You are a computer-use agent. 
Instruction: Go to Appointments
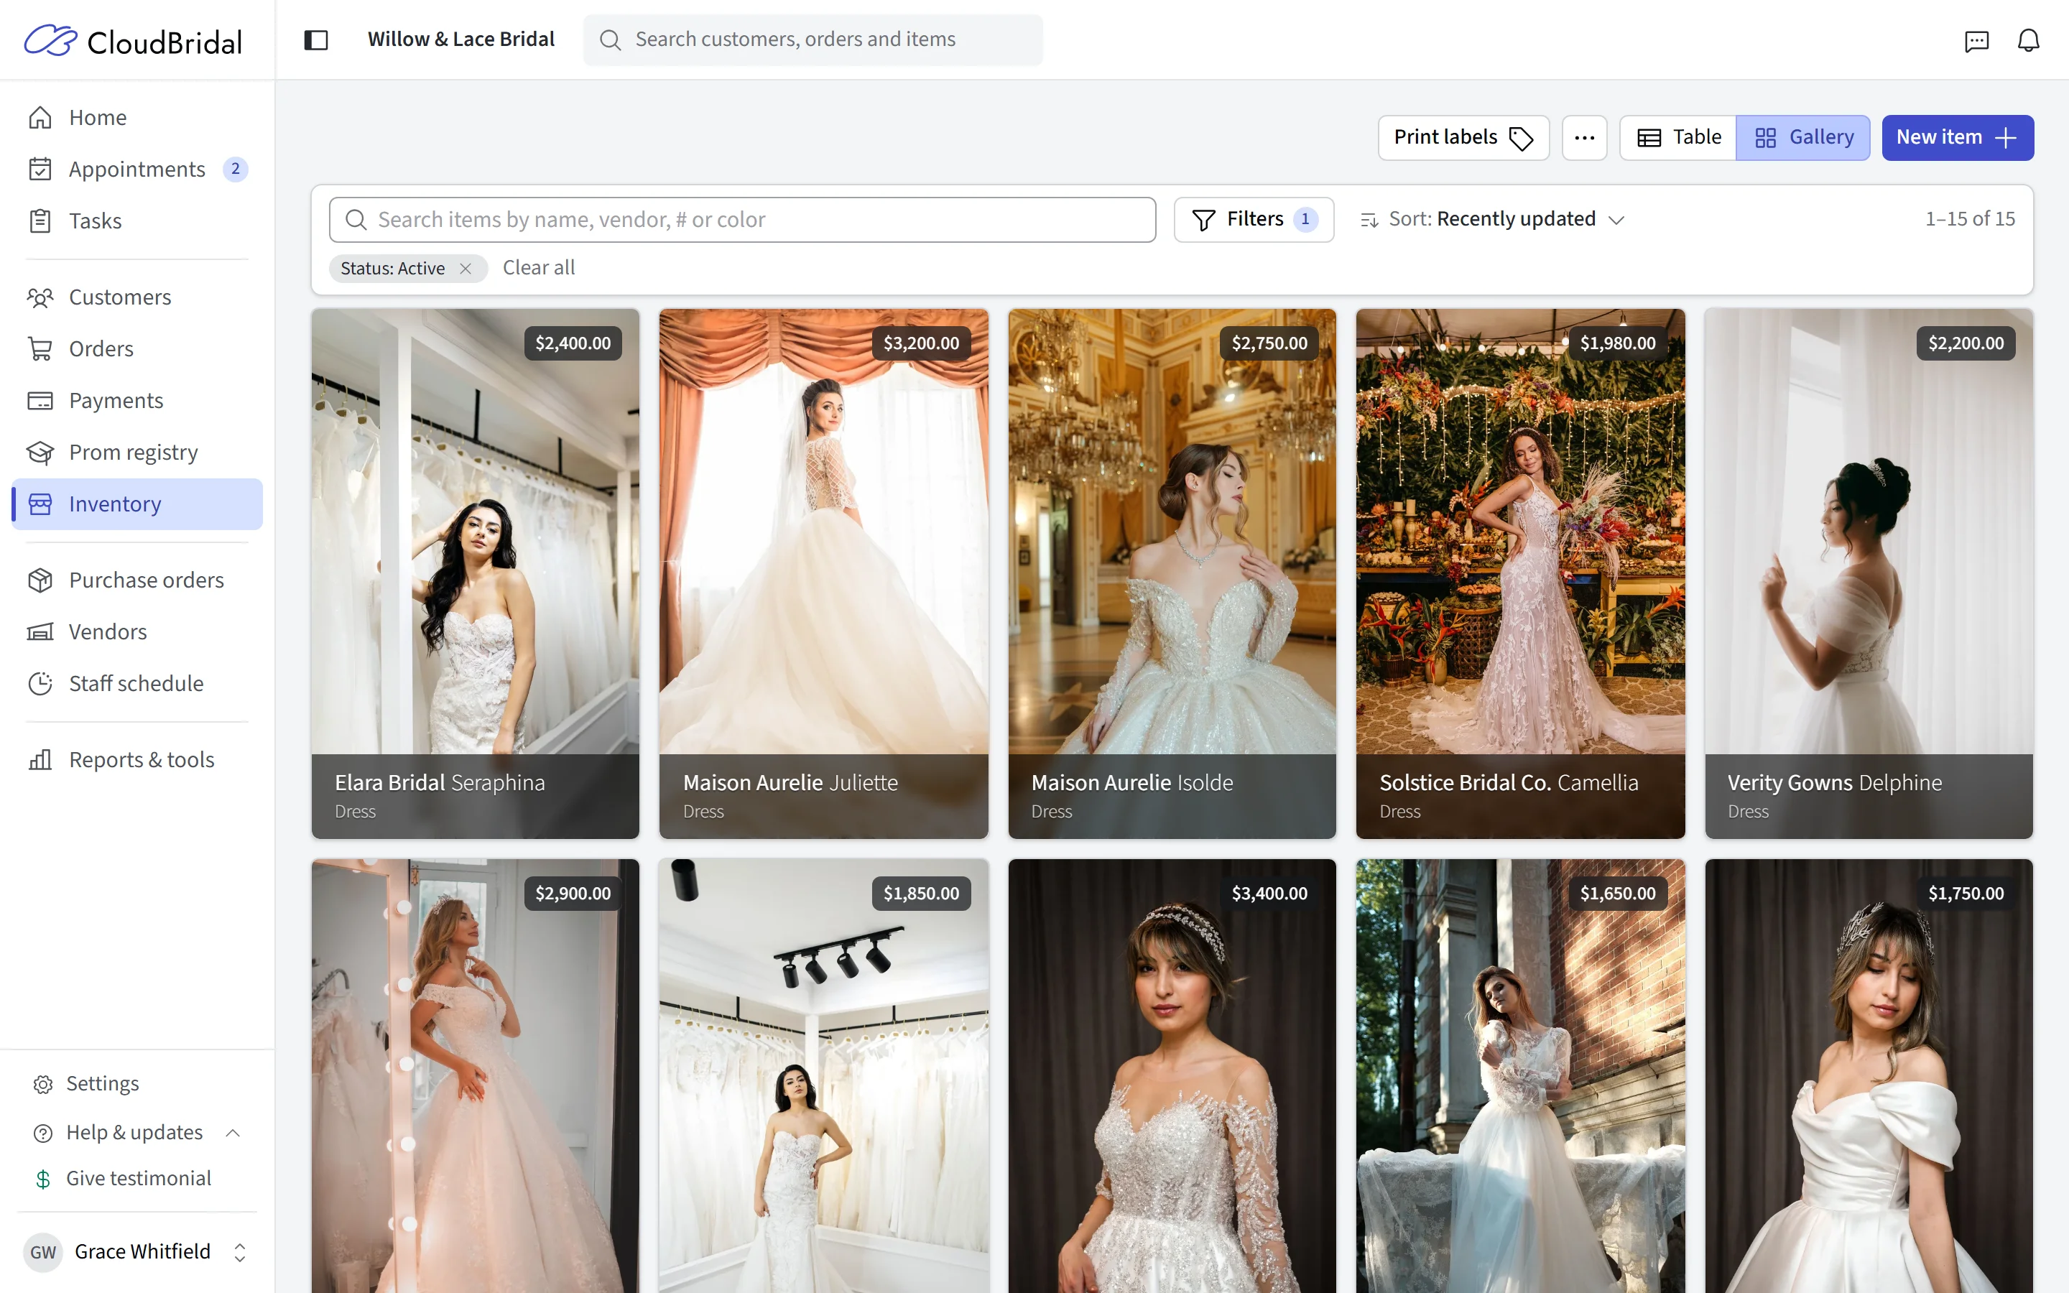point(136,170)
